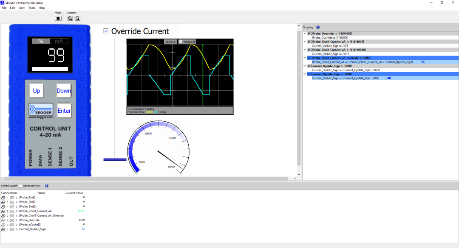Click the Down button on the control unit
This screenshot has height=248, width=459.
pos(64,91)
